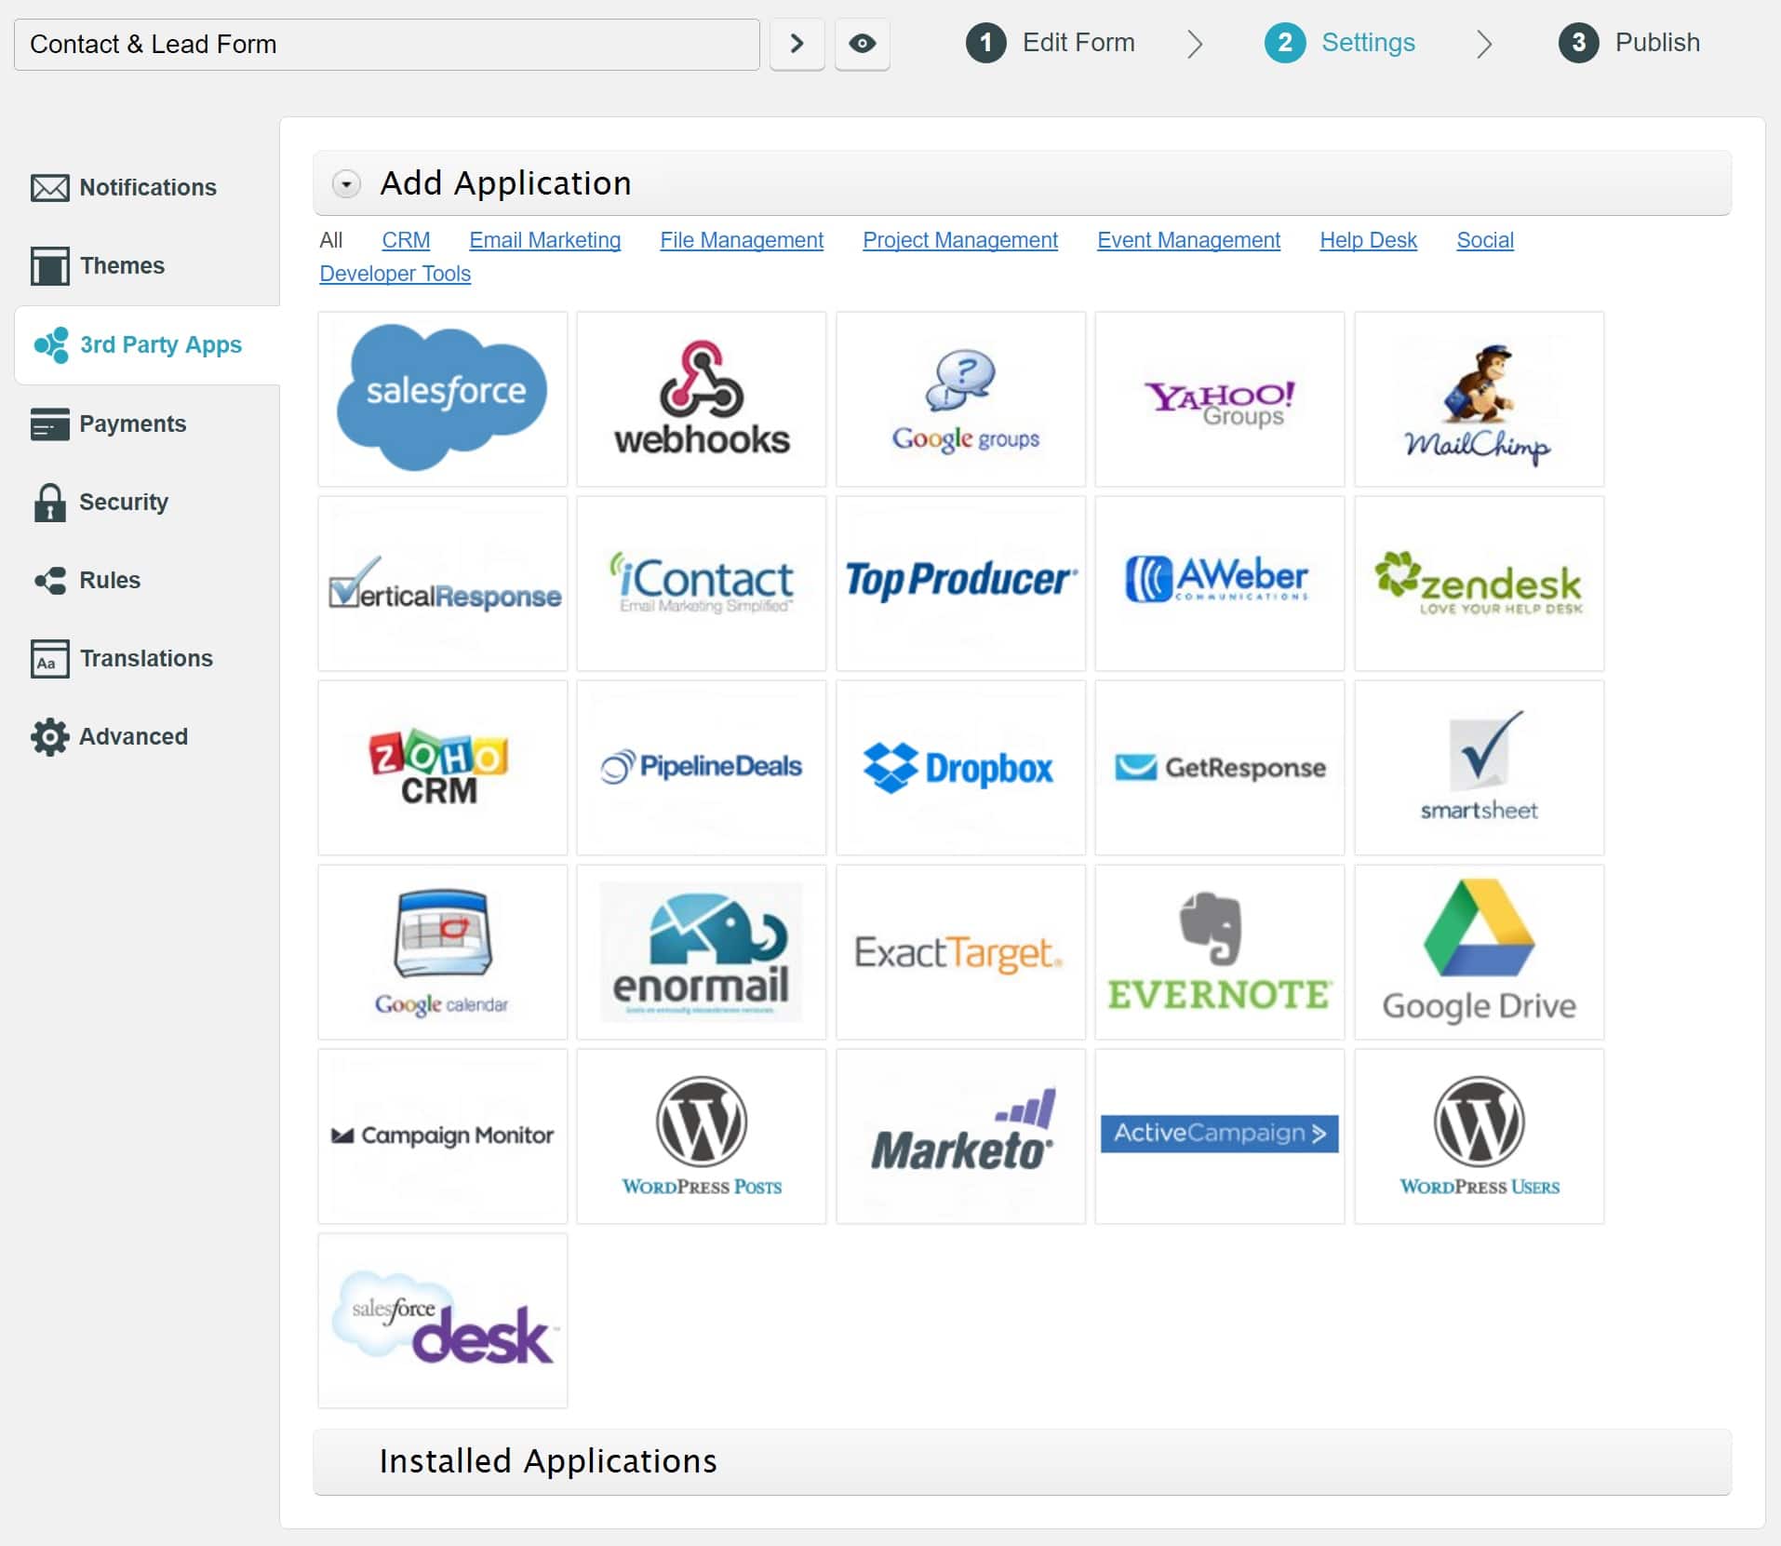This screenshot has height=1546, width=1781.
Task: Click the Contact & Lead Form name field
Action: [387, 44]
